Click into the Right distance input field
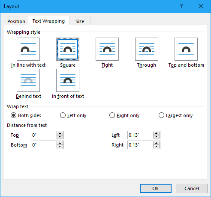 pos(140,145)
